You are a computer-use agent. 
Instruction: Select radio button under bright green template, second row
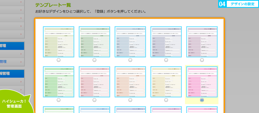(59, 100)
